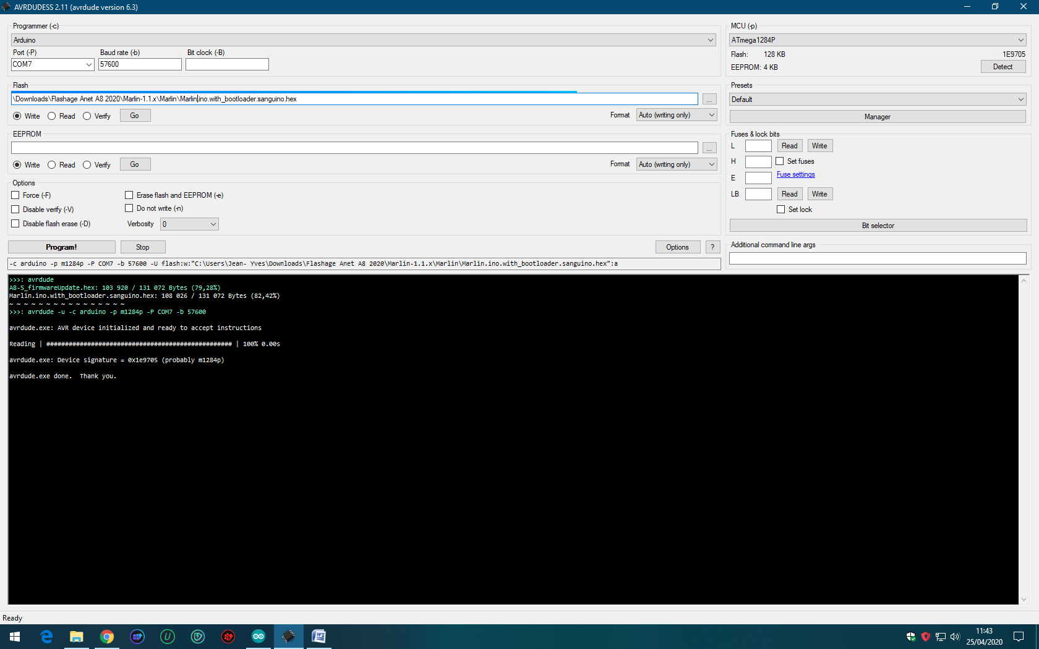
Task: Enable the Force (-F) checkbox
Action: click(x=15, y=195)
